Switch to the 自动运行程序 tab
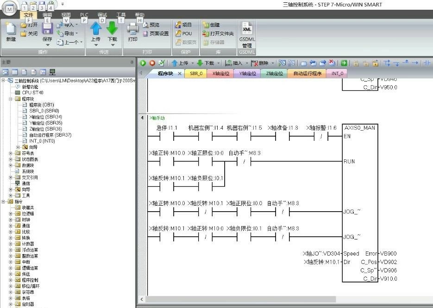433x308 pixels. (x=307, y=74)
